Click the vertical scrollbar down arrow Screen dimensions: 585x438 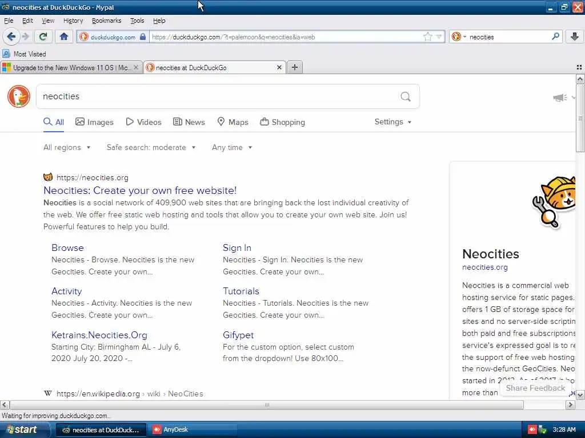(x=580, y=395)
